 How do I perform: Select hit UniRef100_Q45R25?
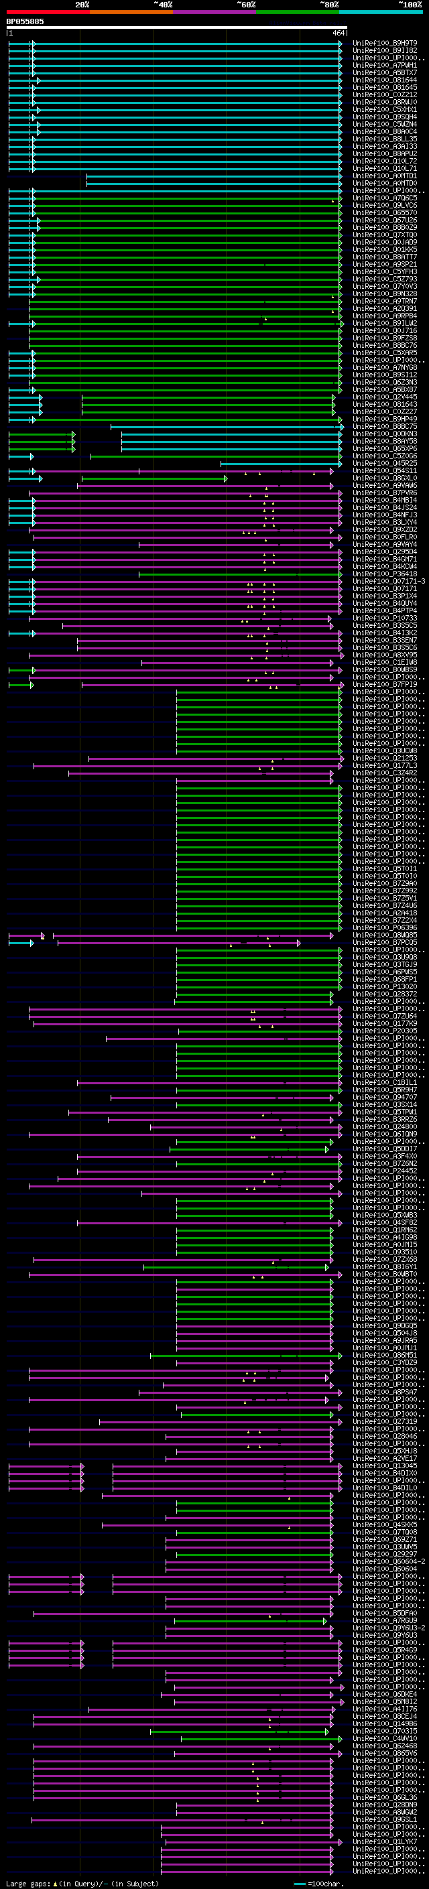[x=385, y=463]
